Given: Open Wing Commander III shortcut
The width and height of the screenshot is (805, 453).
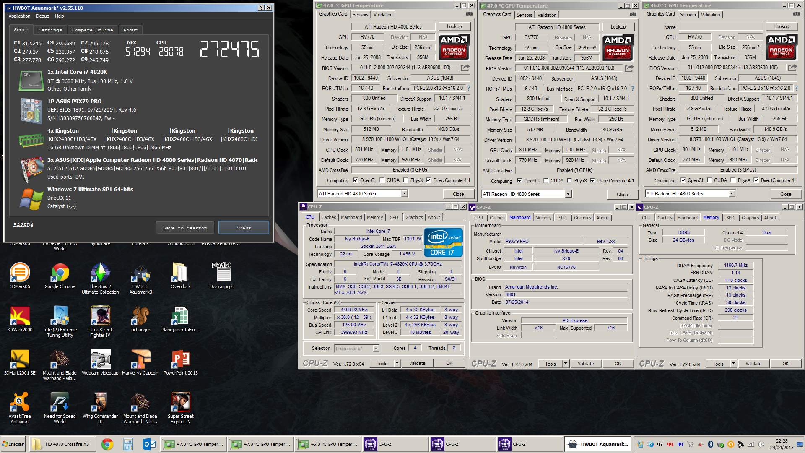Looking at the screenshot, I should pyautogui.click(x=100, y=408).
